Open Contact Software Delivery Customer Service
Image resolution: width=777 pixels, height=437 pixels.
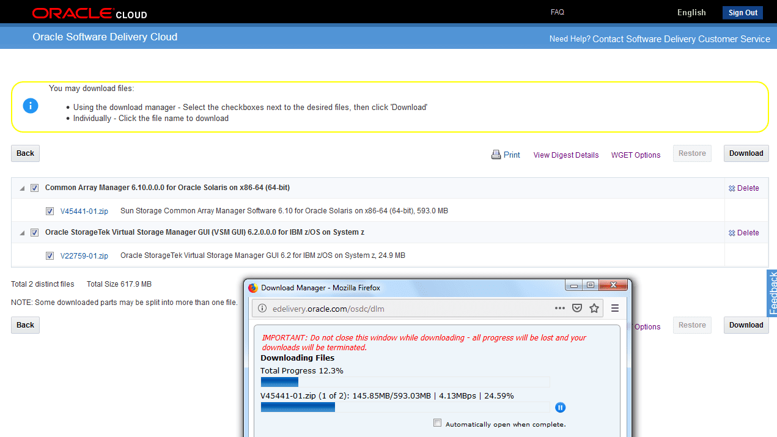(x=681, y=39)
